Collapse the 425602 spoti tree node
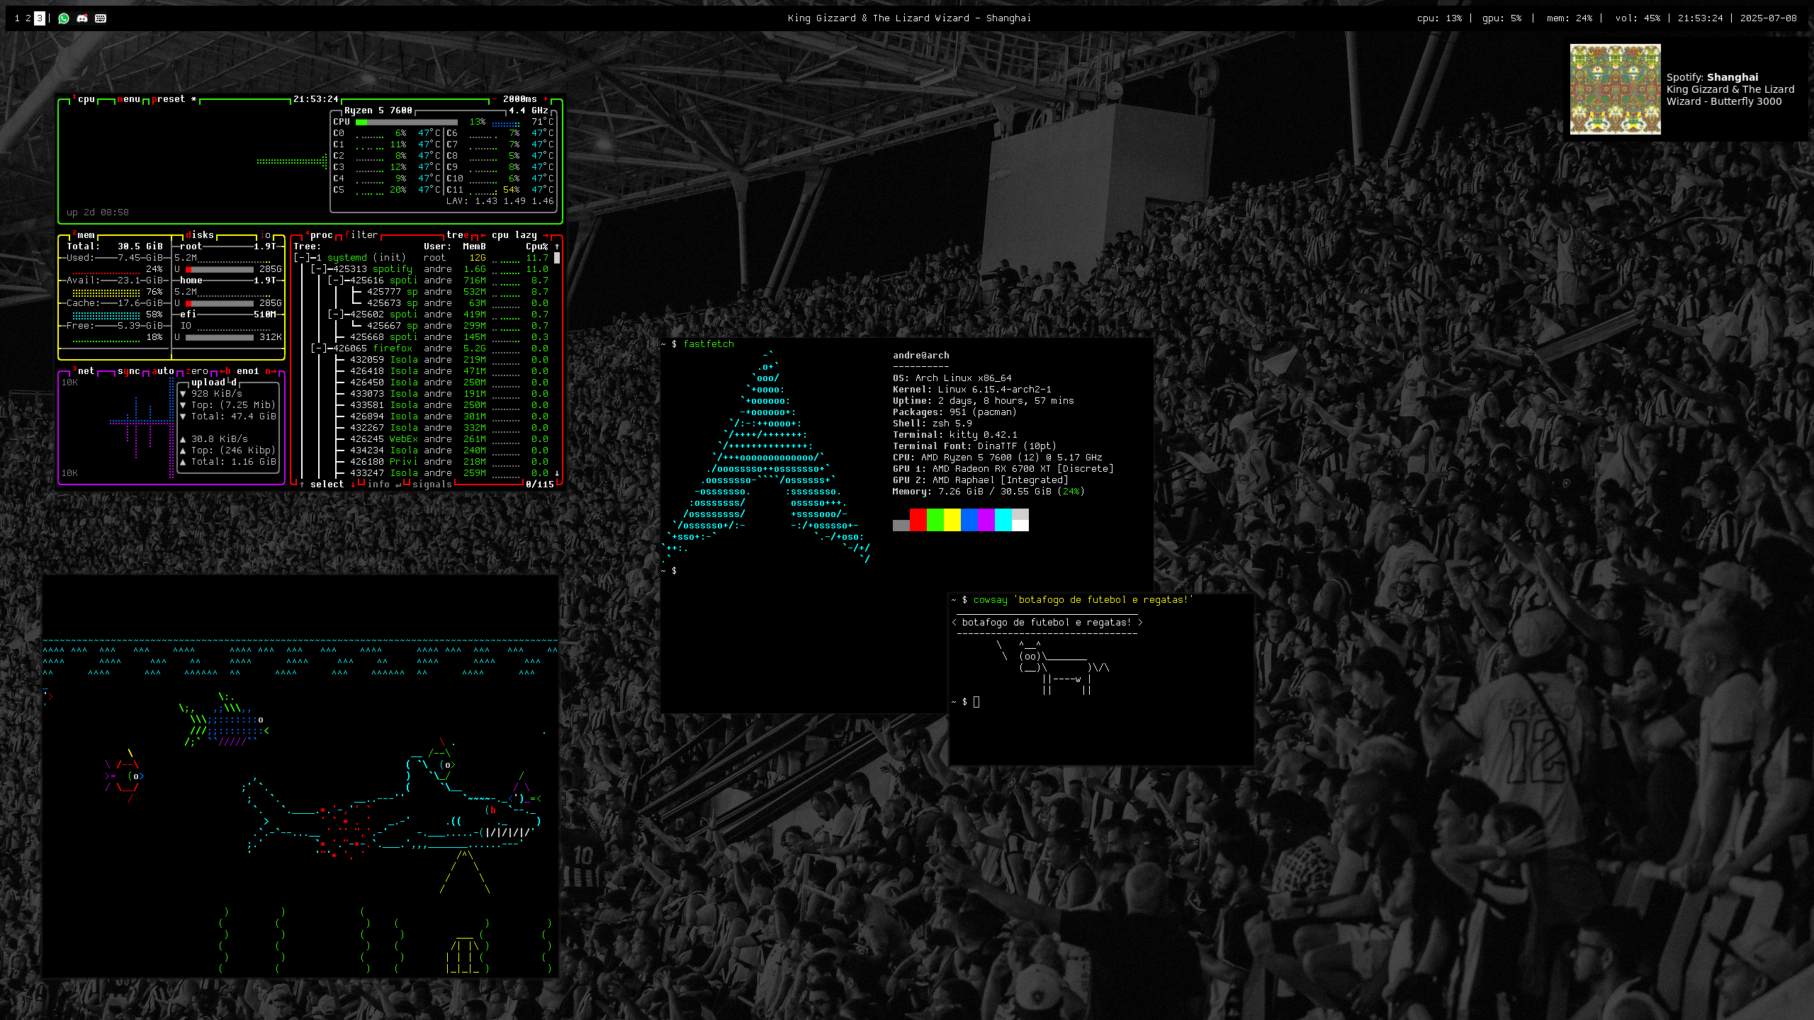Viewport: 1814px width, 1020px height. coord(336,314)
